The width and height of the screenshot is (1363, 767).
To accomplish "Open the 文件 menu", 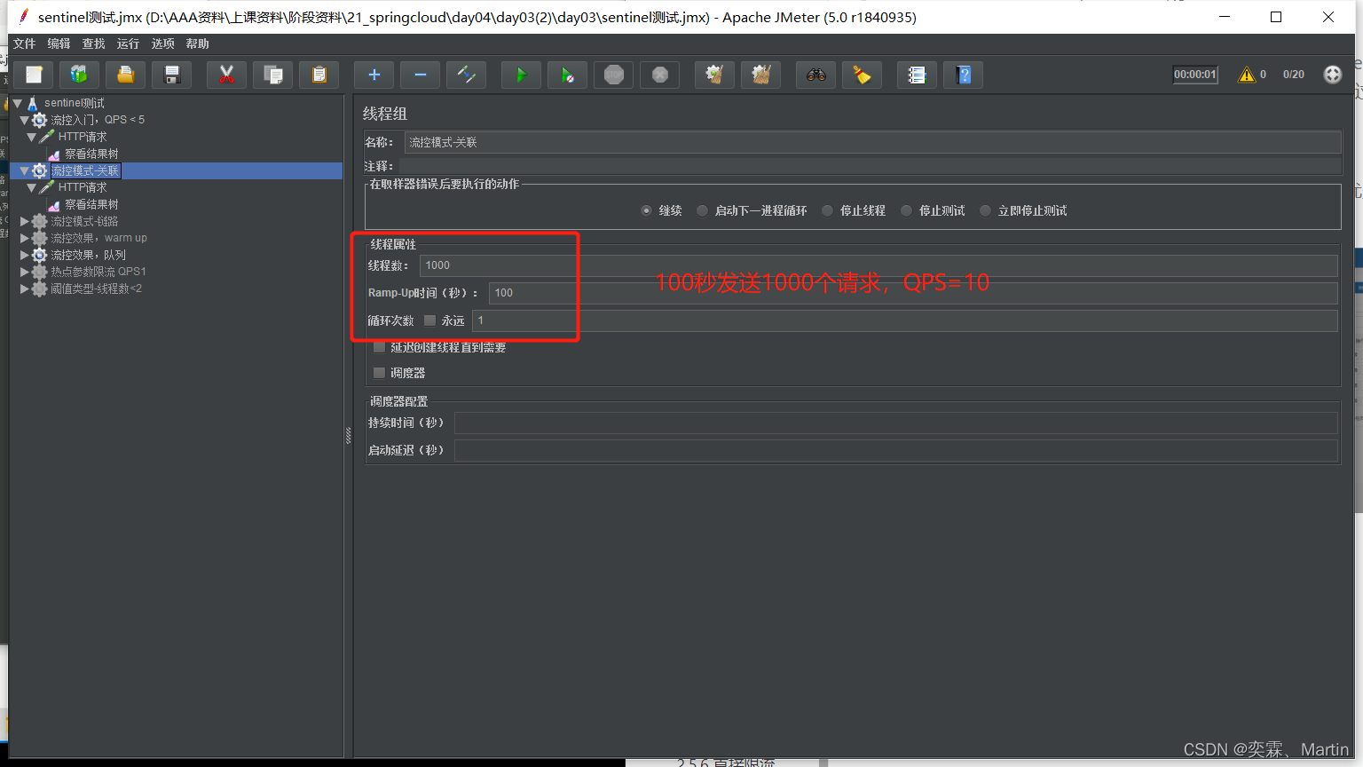I will point(25,43).
